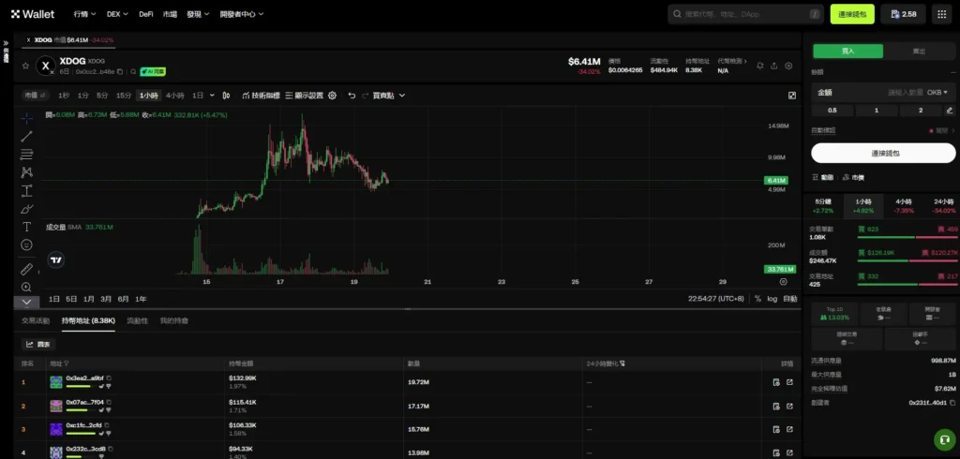Enter fullscreen chart mode

(x=791, y=96)
